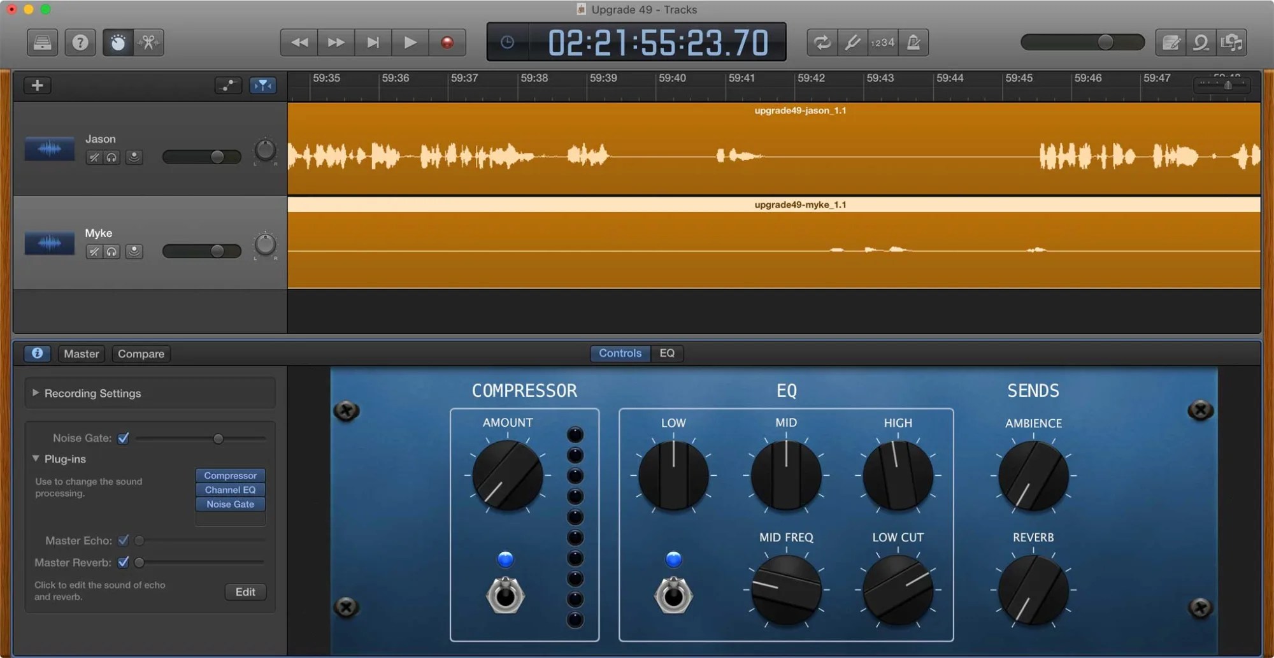Uncheck the Noise Gate checkbox

pyautogui.click(x=124, y=438)
